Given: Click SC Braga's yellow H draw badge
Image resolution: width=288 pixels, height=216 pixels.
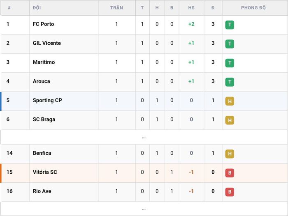Looking at the screenshot, I should (230, 120).
